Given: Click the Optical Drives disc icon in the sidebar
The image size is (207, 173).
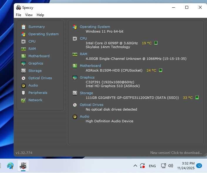Looking at the screenshot, I should (x=23, y=78).
